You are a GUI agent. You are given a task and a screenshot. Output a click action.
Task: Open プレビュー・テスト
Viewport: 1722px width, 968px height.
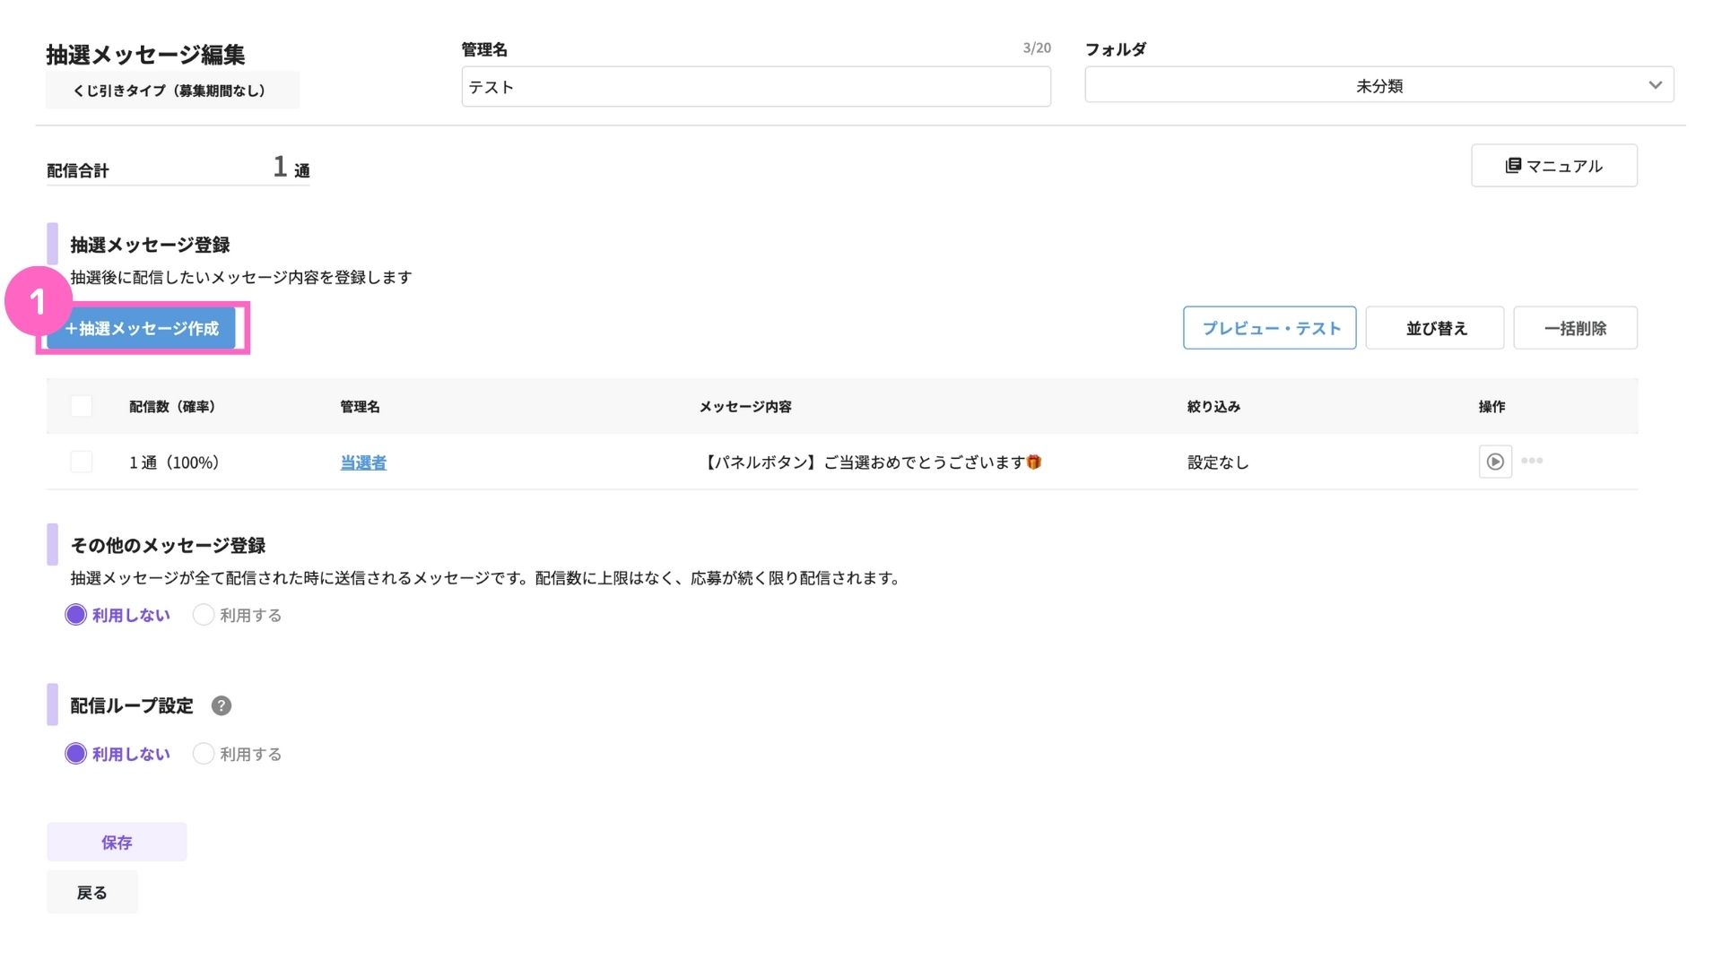(x=1270, y=328)
